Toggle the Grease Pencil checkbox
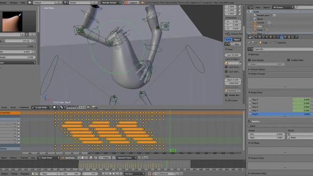 click(x=229, y=34)
